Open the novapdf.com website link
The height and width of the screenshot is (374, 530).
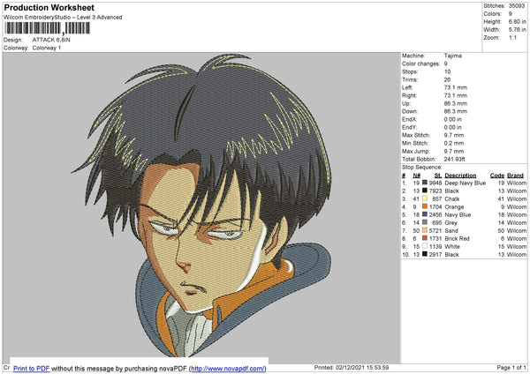(228, 368)
